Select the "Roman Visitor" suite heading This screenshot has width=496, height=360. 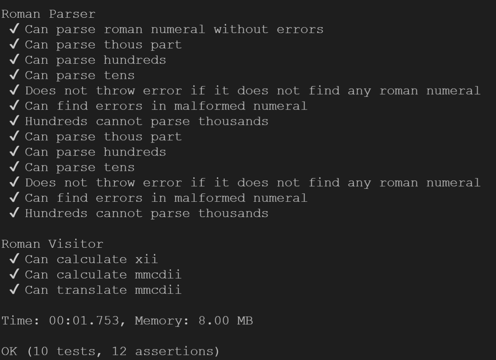(x=52, y=244)
